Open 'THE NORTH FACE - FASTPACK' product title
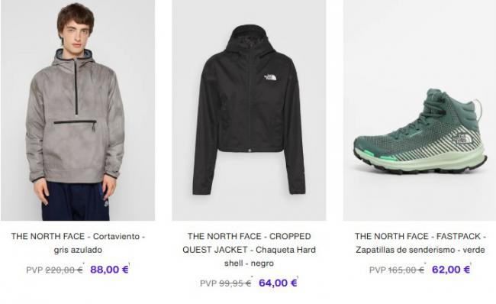 [420, 236]
